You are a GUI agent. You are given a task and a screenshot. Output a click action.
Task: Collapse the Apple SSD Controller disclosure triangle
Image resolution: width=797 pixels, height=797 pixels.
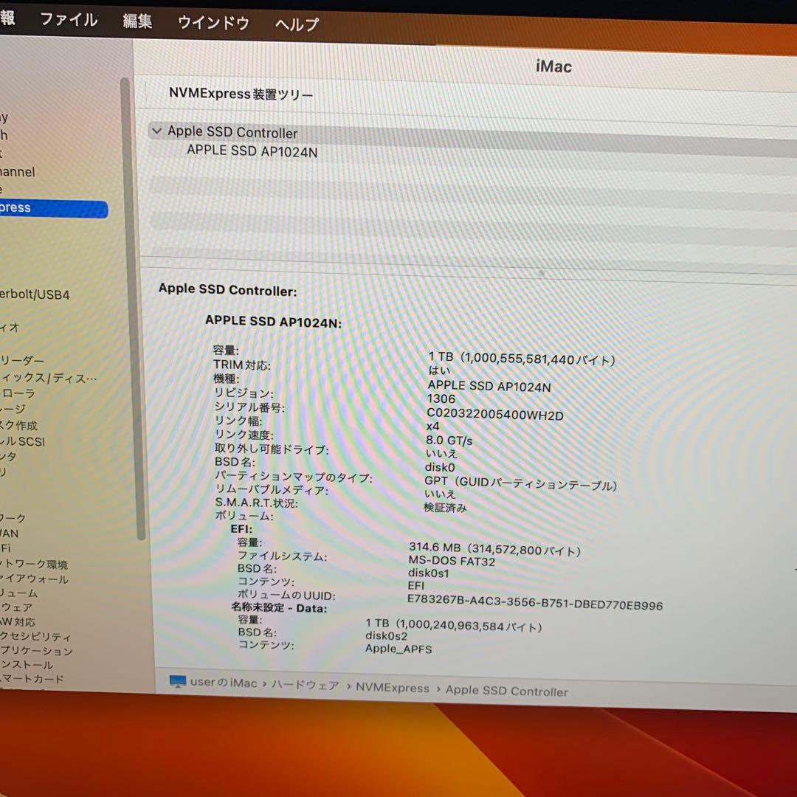click(156, 131)
